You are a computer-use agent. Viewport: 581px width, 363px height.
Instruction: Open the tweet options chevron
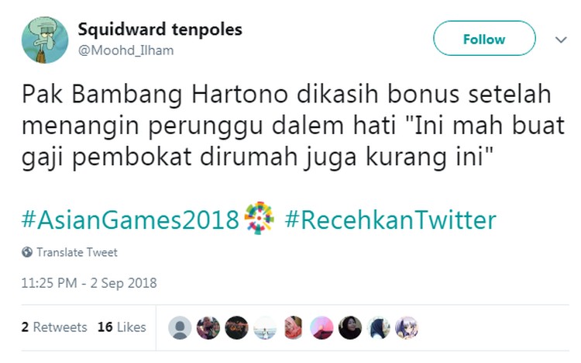(561, 40)
